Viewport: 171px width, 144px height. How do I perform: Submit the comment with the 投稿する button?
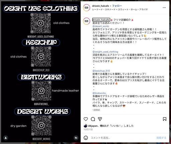click(161, 138)
